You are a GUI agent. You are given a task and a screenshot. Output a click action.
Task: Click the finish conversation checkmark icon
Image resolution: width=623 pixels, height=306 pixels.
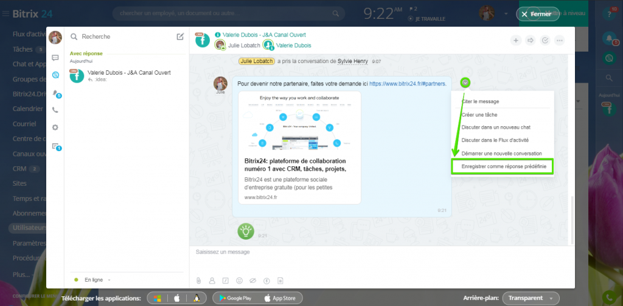click(x=545, y=40)
